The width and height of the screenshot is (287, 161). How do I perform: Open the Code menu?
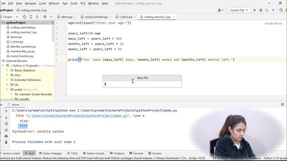tap(43, 3)
